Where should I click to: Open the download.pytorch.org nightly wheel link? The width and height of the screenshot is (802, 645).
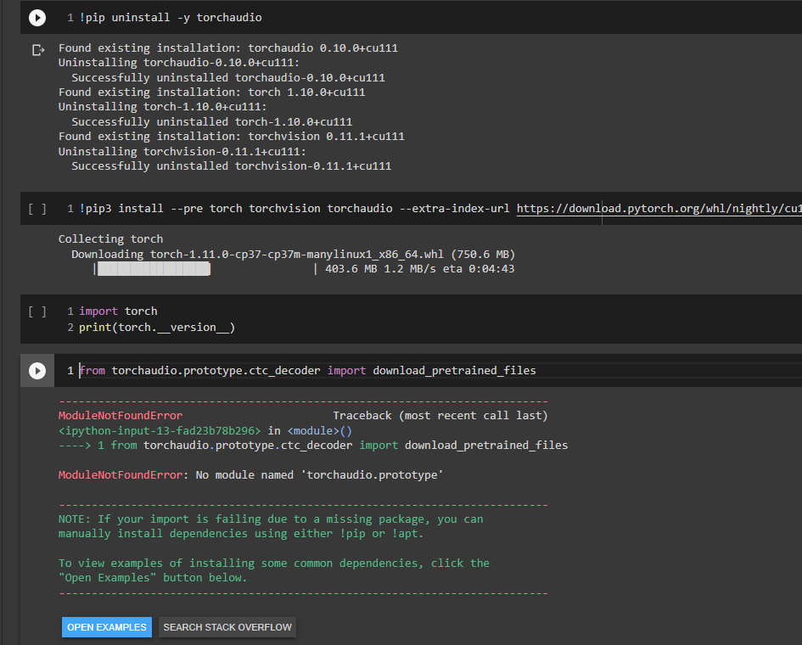(x=659, y=209)
